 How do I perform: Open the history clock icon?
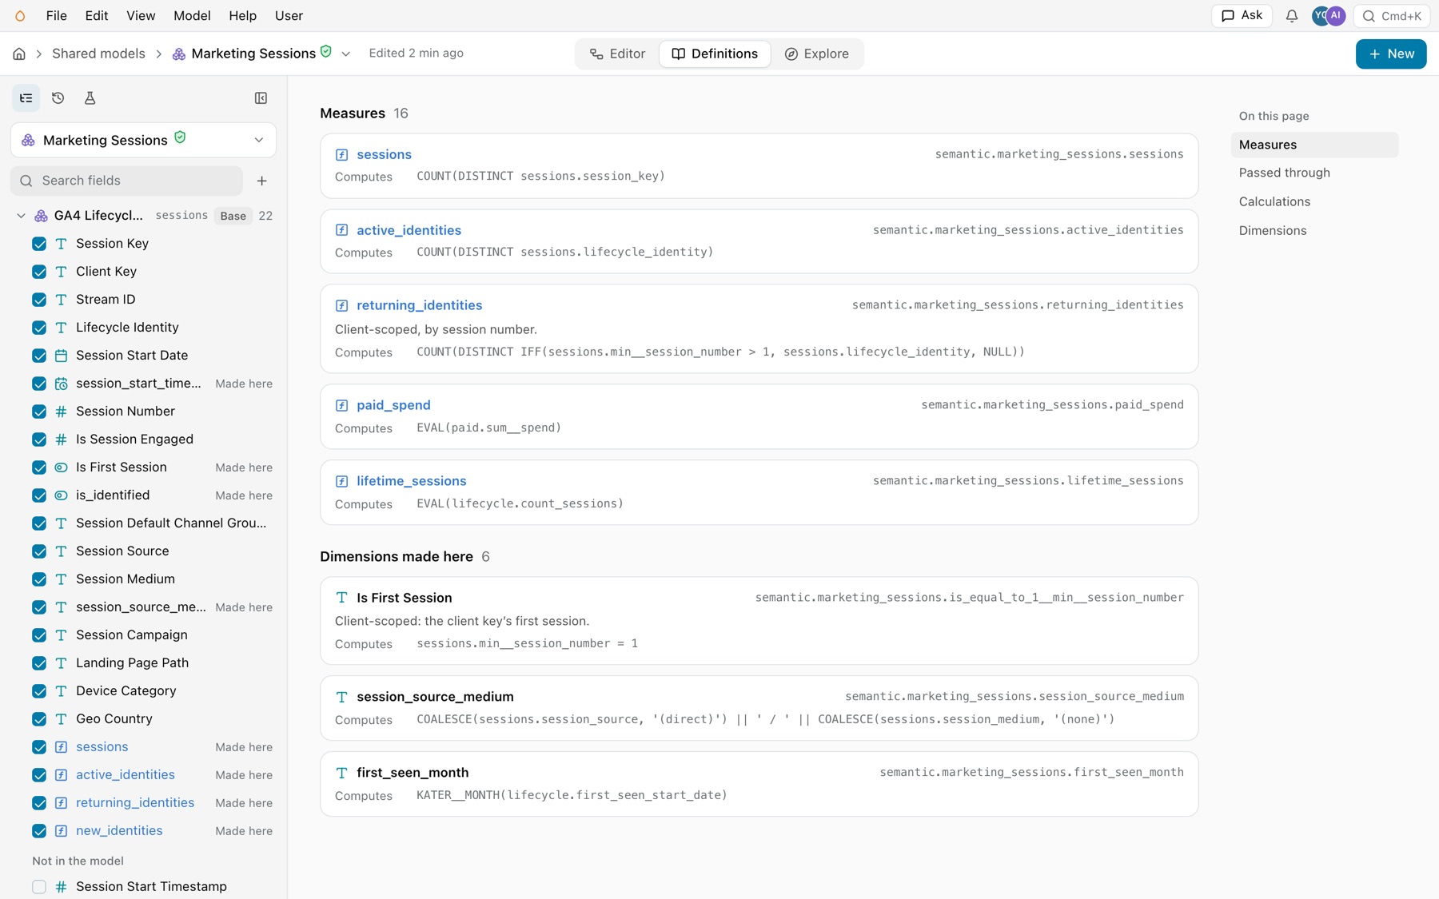pos(58,98)
